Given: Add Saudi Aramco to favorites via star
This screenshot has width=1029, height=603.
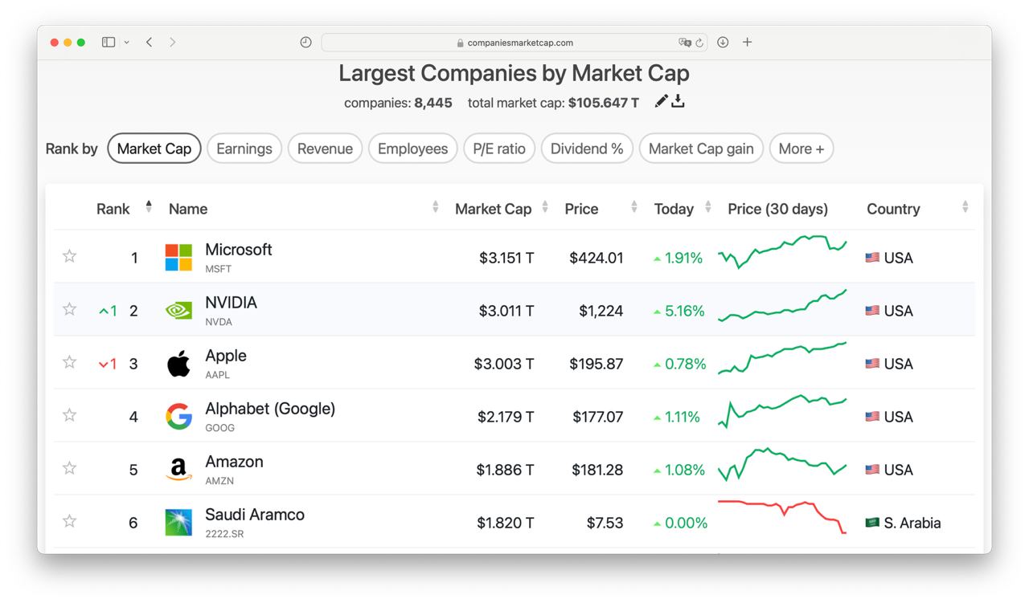Looking at the screenshot, I should (x=70, y=521).
